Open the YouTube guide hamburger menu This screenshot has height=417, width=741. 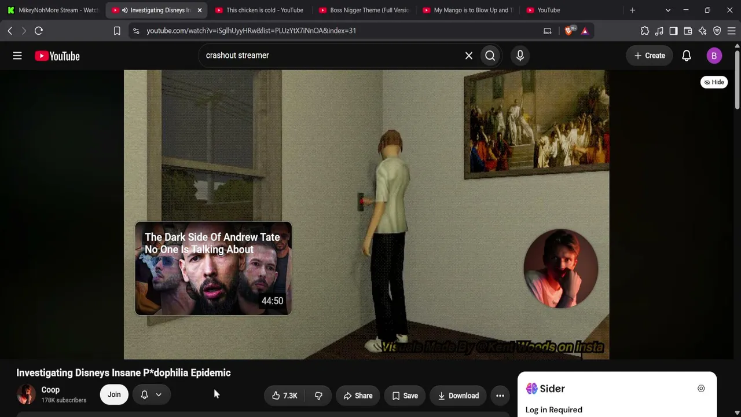17,56
